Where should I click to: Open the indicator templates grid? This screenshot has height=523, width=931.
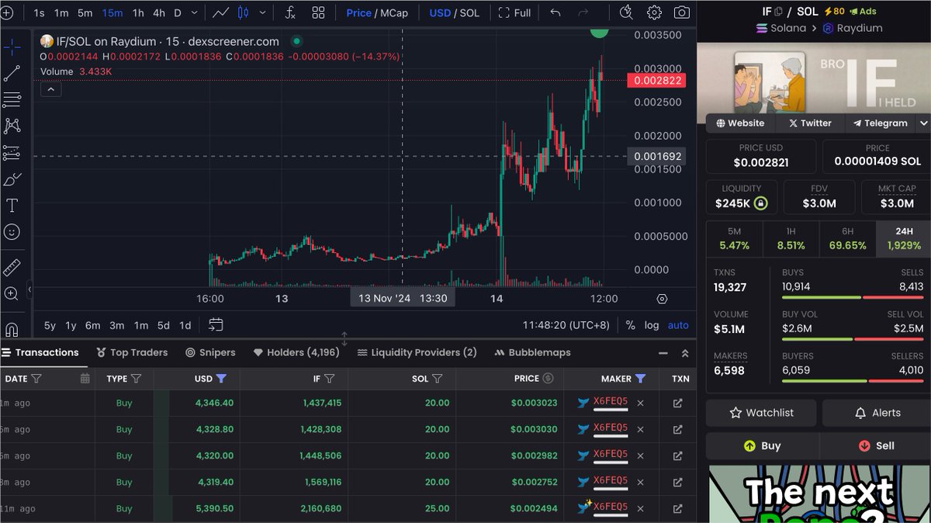319,12
